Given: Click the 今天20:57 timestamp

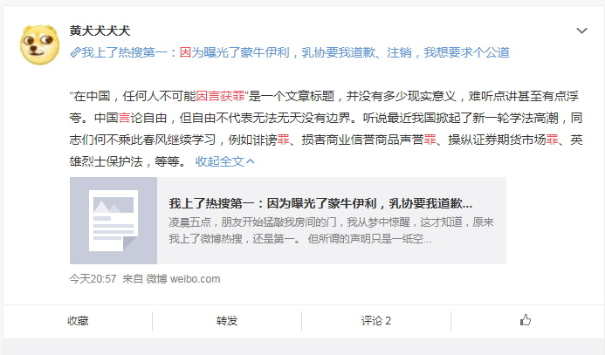Looking at the screenshot, I should pyautogui.click(x=93, y=279).
